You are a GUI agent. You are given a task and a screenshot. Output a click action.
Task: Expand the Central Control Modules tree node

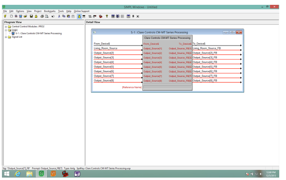pyautogui.click(x=6, y=26)
